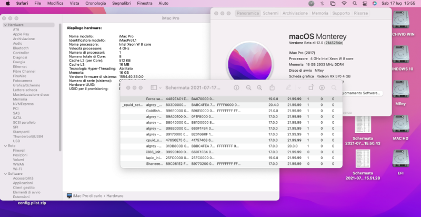Click the Share icon in Preview toolbar
This screenshot has width=421, height=217.
coord(272,87)
